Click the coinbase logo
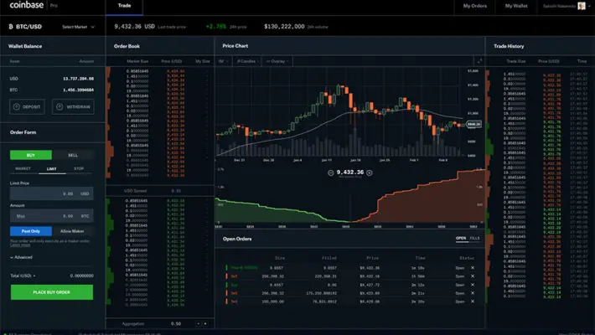Image resolution: width=595 pixels, height=335 pixels. coord(26,5)
